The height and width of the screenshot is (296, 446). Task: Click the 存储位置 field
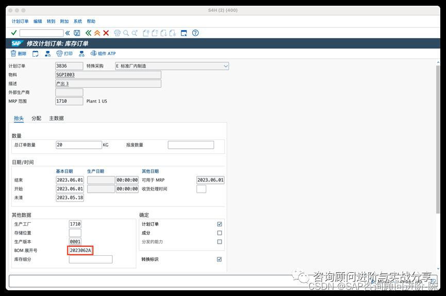75,233
